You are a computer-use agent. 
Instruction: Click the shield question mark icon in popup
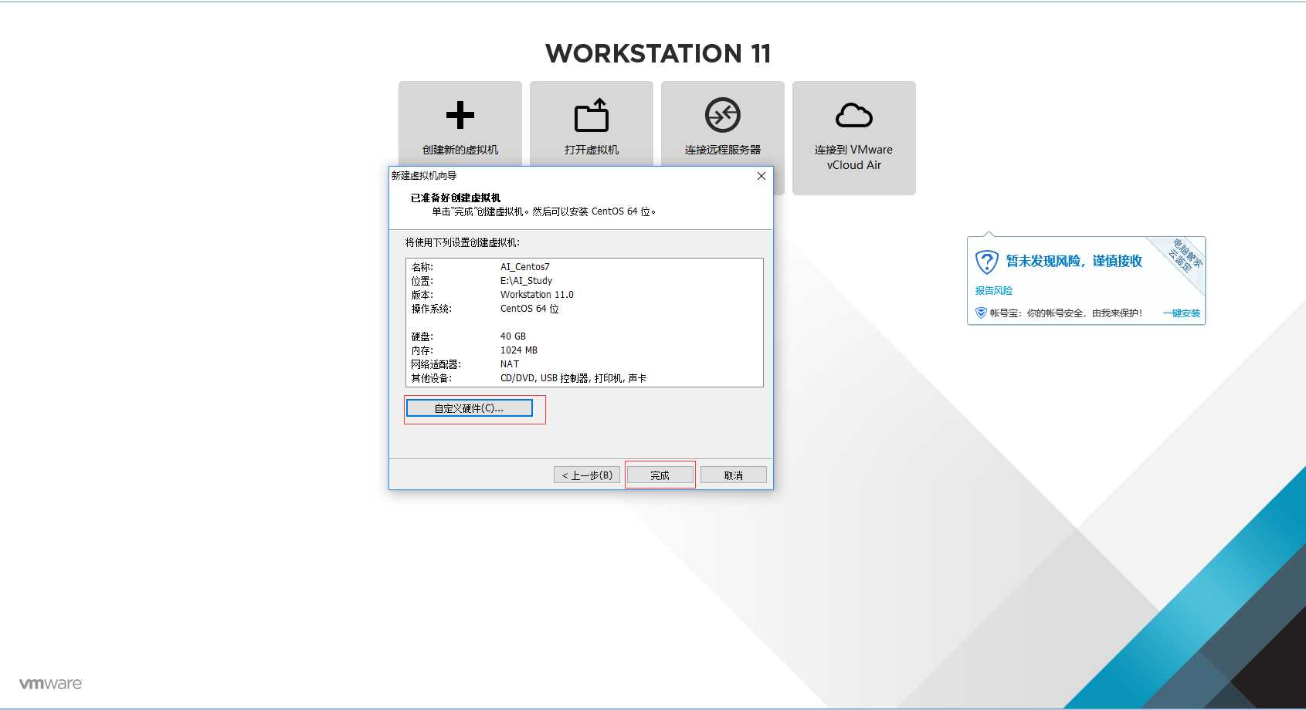(986, 262)
